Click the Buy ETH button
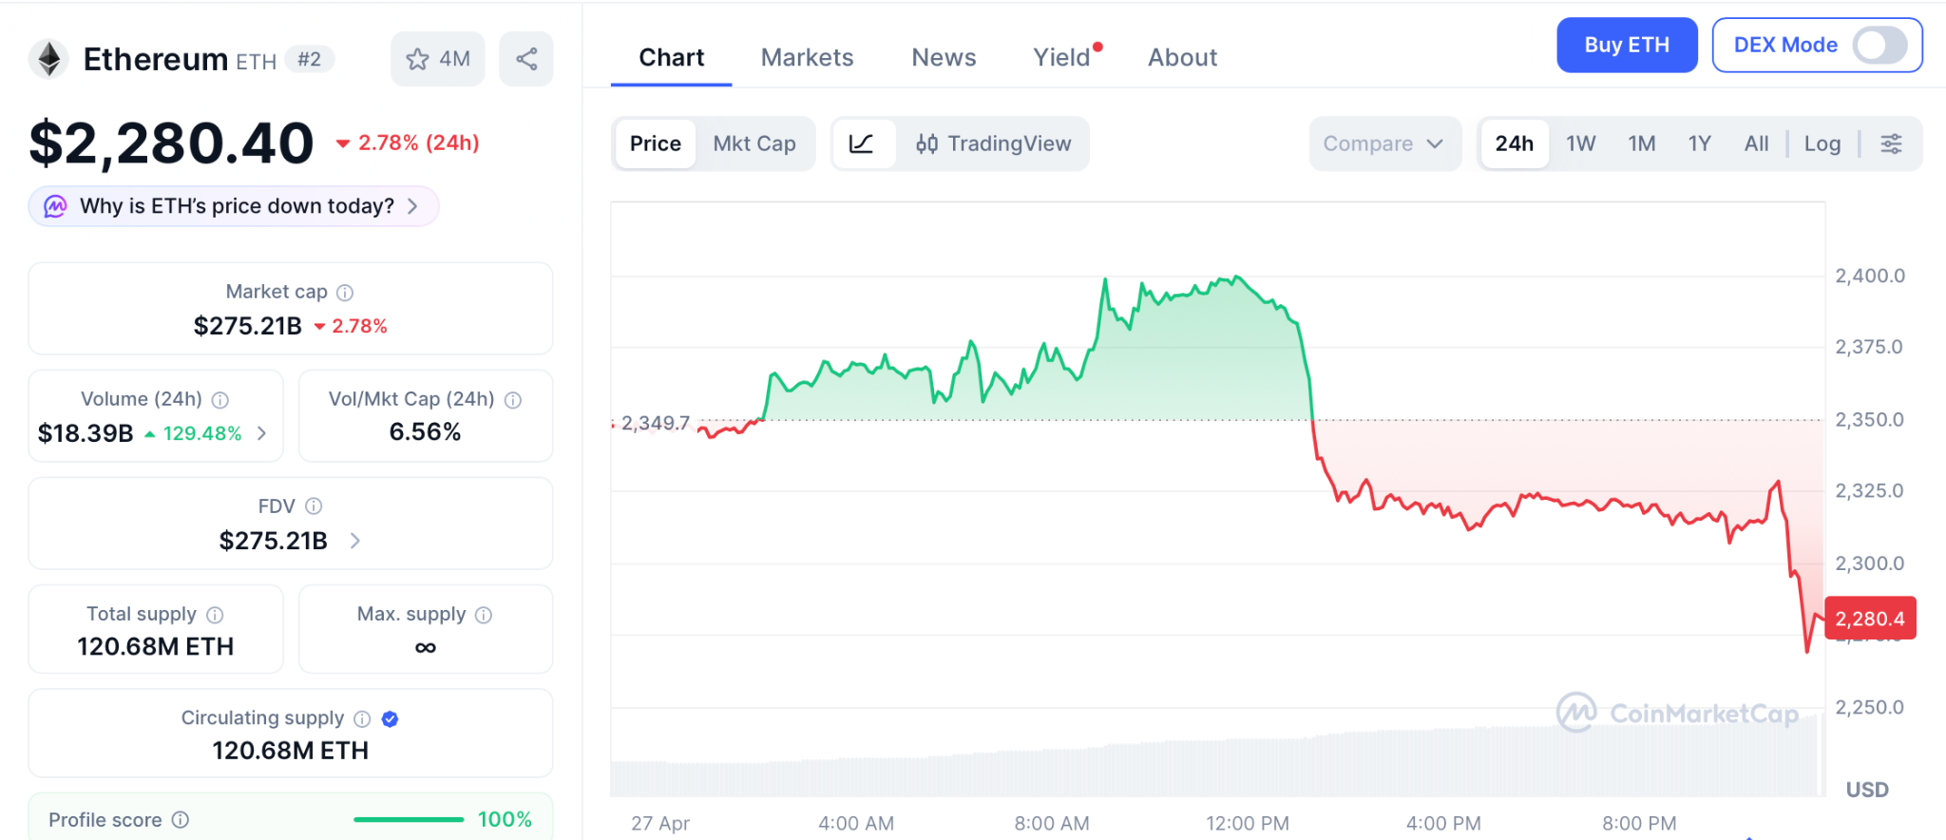This screenshot has height=840, width=1946. [x=1626, y=45]
